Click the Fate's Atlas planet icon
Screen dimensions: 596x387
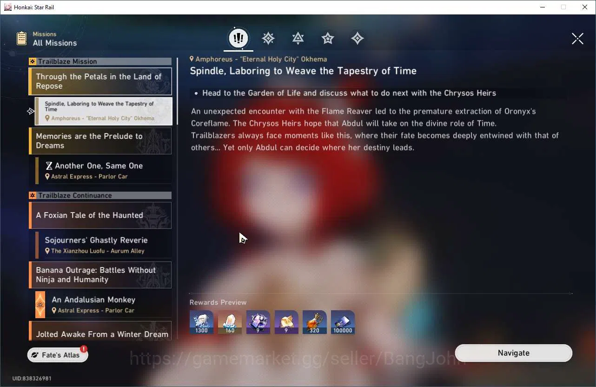pos(35,355)
